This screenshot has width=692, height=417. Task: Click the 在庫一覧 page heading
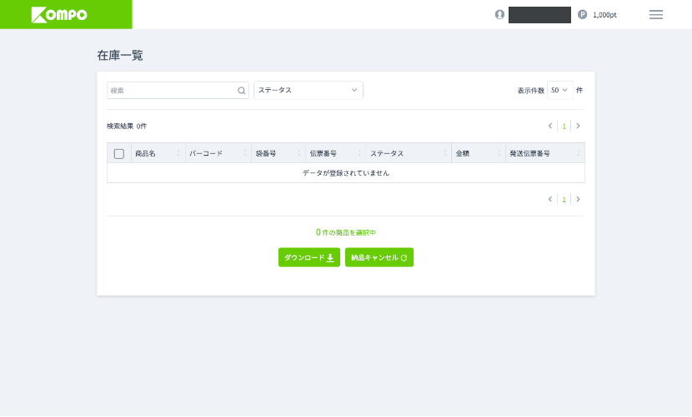coord(120,55)
